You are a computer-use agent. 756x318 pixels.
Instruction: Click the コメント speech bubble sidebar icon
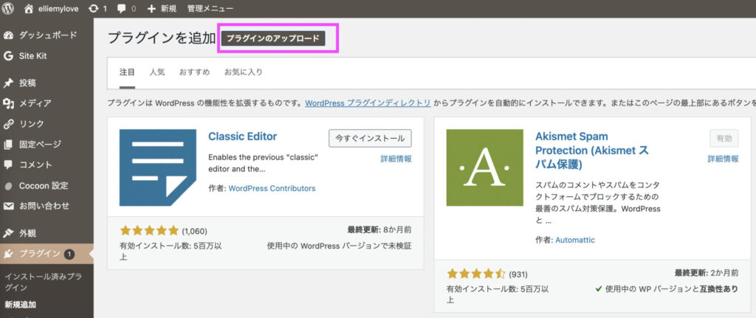pos(8,165)
